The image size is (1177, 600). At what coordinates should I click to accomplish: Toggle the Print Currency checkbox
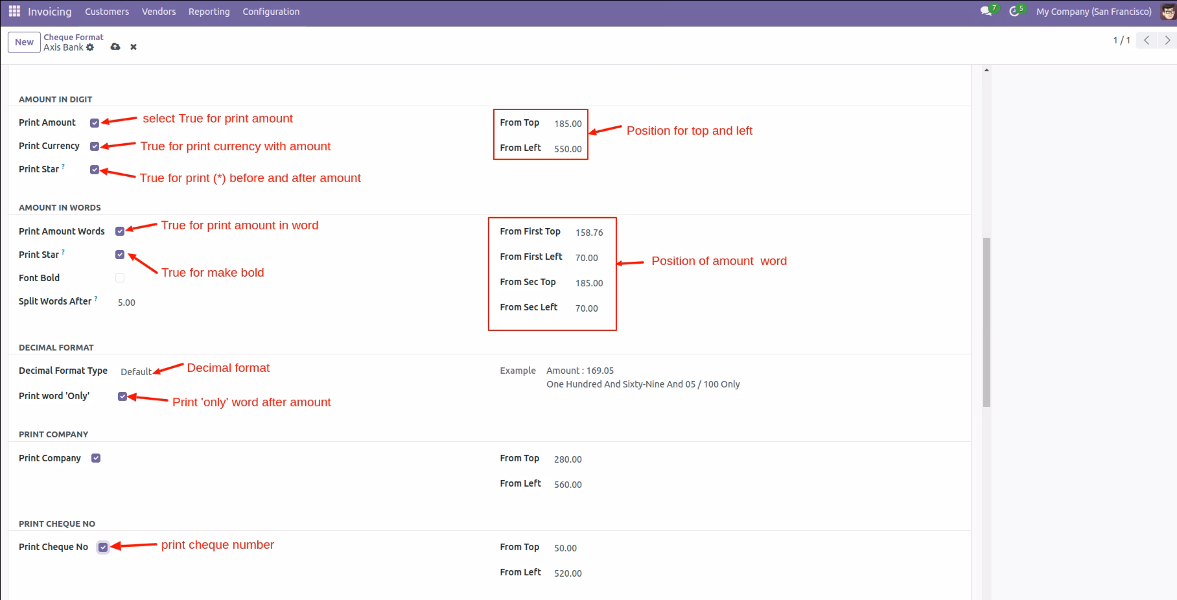[x=95, y=146]
